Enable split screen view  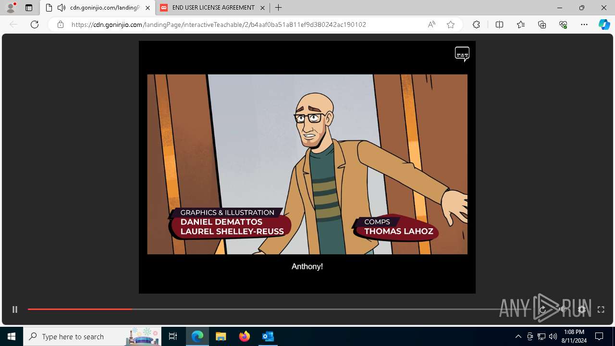click(x=499, y=25)
